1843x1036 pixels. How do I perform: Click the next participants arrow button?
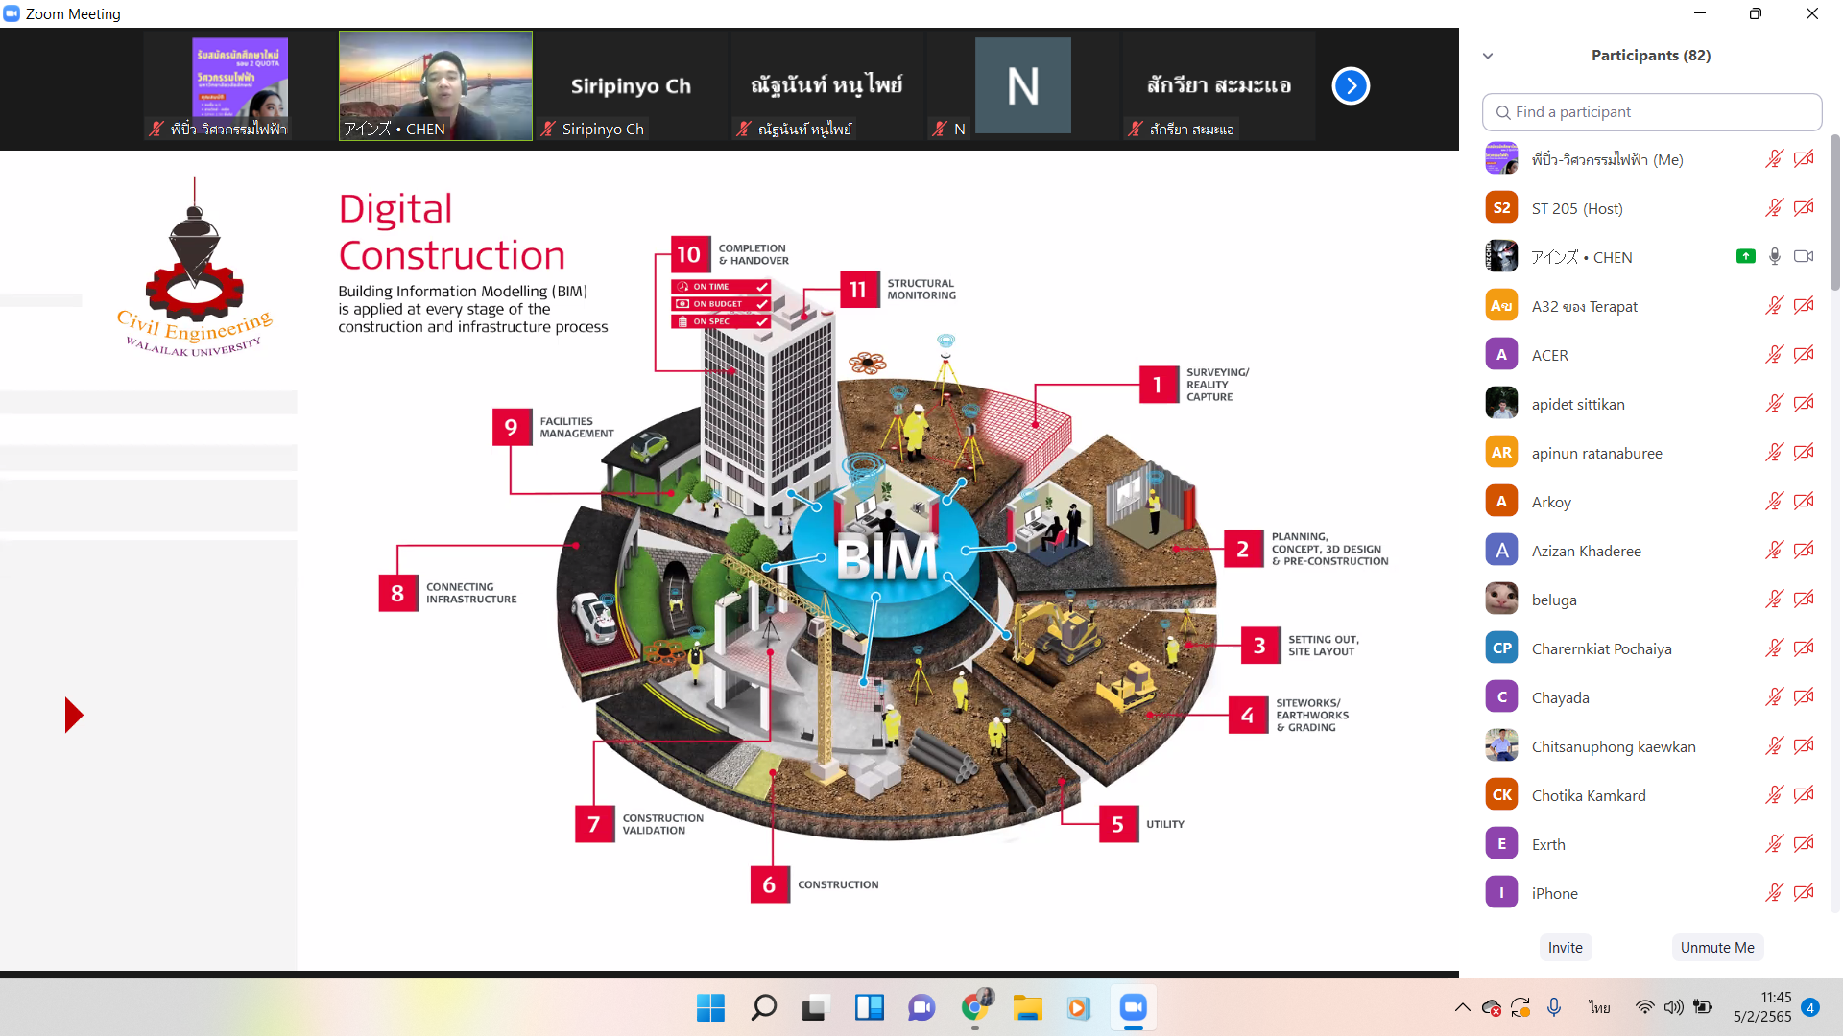coord(1350,86)
